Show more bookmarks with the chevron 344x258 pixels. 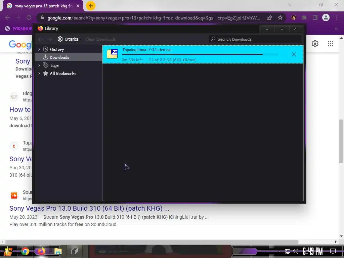[x=336, y=29]
